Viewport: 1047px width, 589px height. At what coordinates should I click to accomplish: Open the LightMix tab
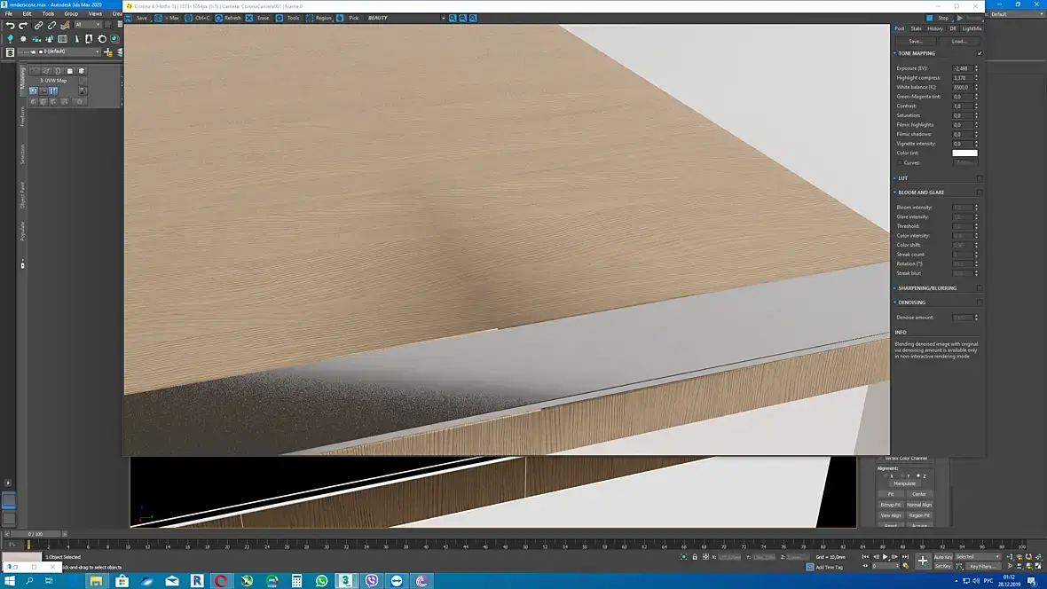(972, 28)
